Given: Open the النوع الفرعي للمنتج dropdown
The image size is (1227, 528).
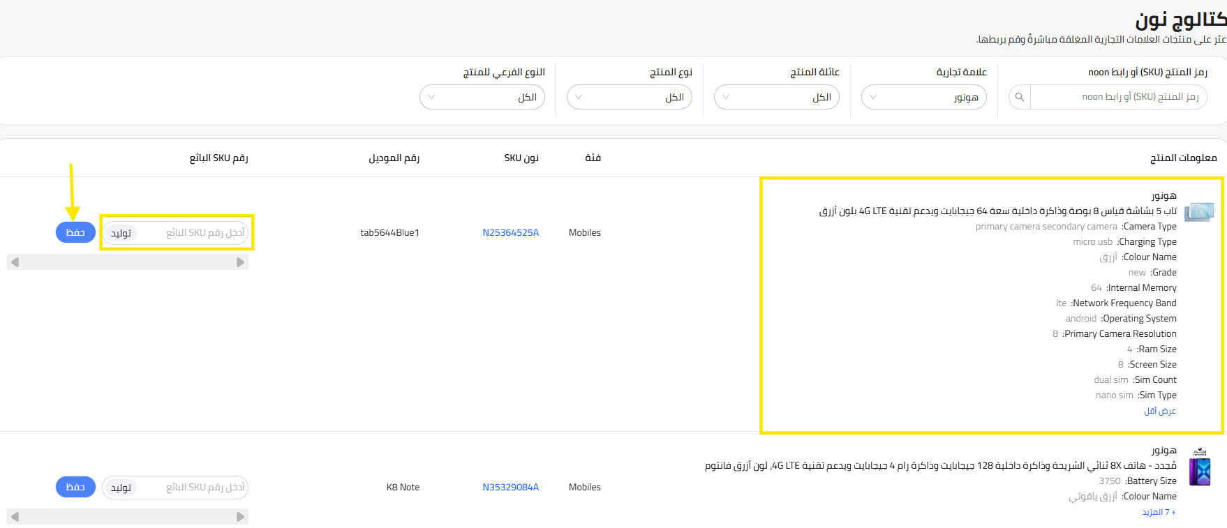Looking at the screenshot, I should pos(482,97).
